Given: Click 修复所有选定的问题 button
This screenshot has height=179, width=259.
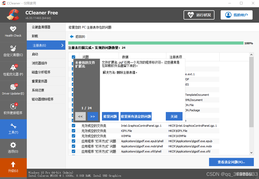Looking at the screenshot, I should pyautogui.click(x=136, y=116).
